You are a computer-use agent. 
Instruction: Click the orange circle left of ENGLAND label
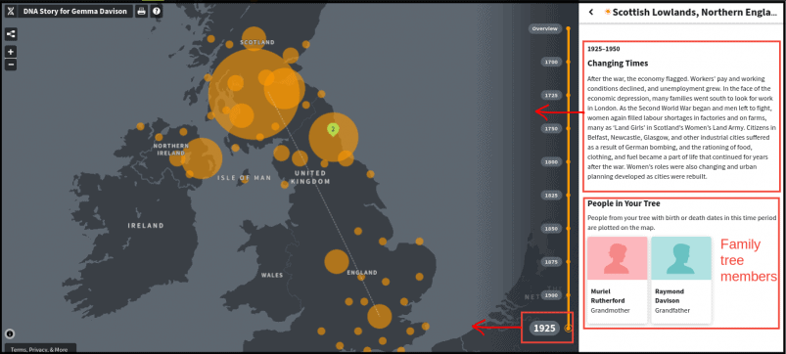(x=337, y=261)
